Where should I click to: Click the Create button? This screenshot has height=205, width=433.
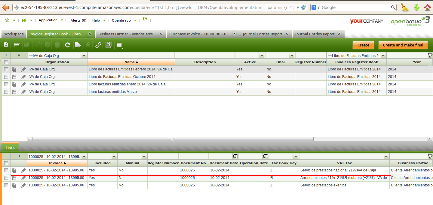363,45
